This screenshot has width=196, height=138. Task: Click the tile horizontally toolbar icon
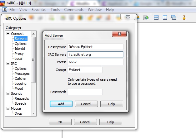[x=156, y=17]
